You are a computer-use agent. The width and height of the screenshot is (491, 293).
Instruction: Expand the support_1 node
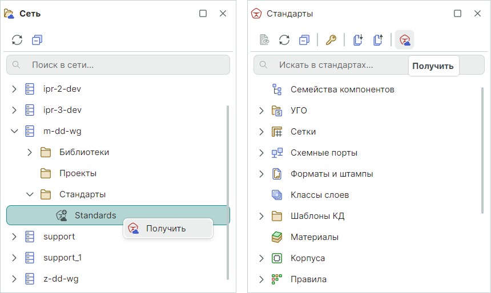14,258
